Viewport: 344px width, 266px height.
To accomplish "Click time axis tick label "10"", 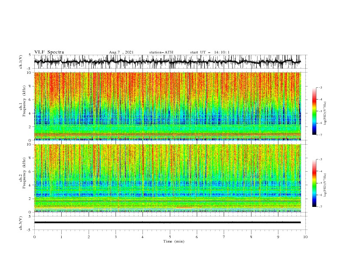I will (x=305, y=237).
